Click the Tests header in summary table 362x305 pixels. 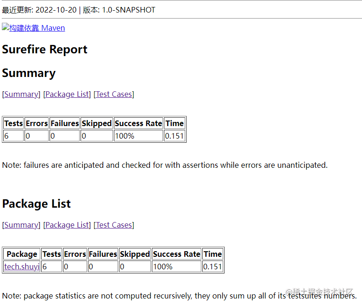13,123
